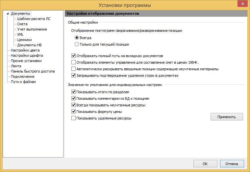Toggle Показывать итоги по разделам checkbox
Image resolution: width=250 pixels, height=172 pixels.
pos(73,92)
